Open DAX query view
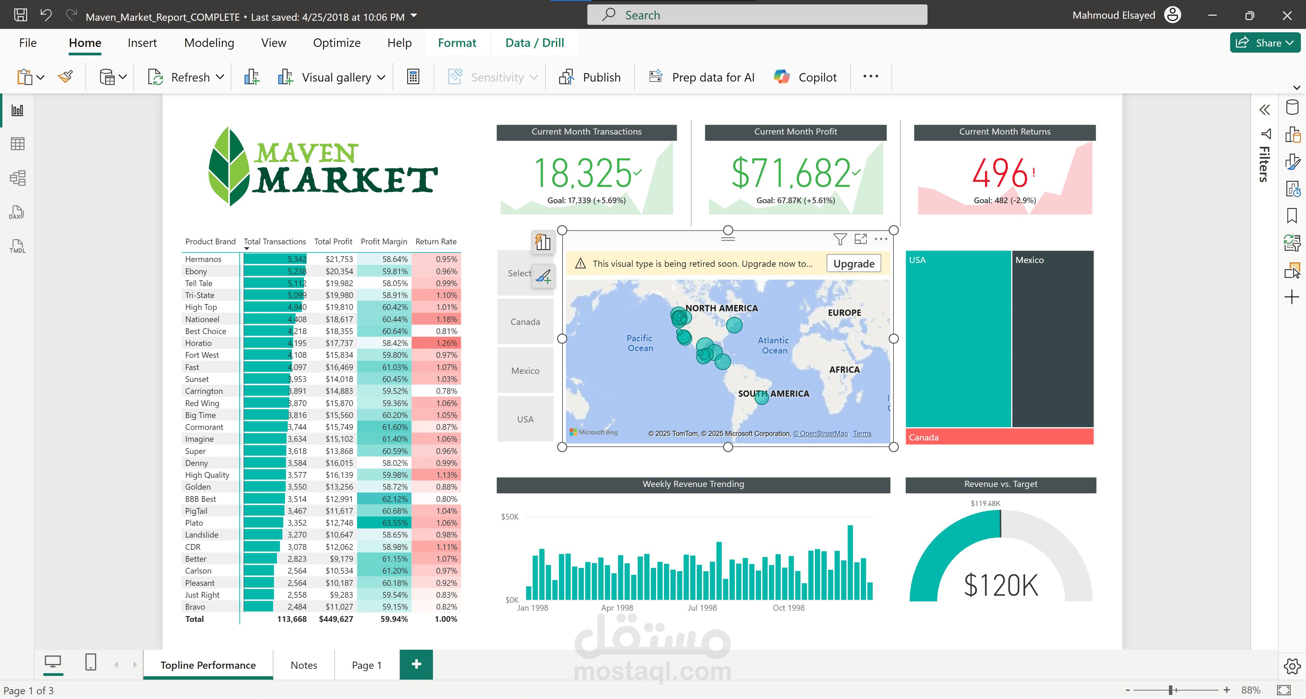 pyautogui.click(x=17, y=212)
